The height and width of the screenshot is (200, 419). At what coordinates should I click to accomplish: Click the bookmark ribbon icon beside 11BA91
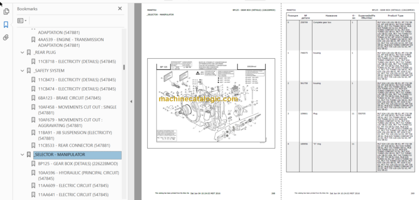[x=33, y=133]
